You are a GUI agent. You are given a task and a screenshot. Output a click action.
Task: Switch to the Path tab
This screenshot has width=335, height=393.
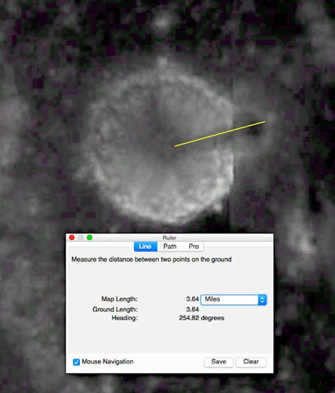coord(170,247)
